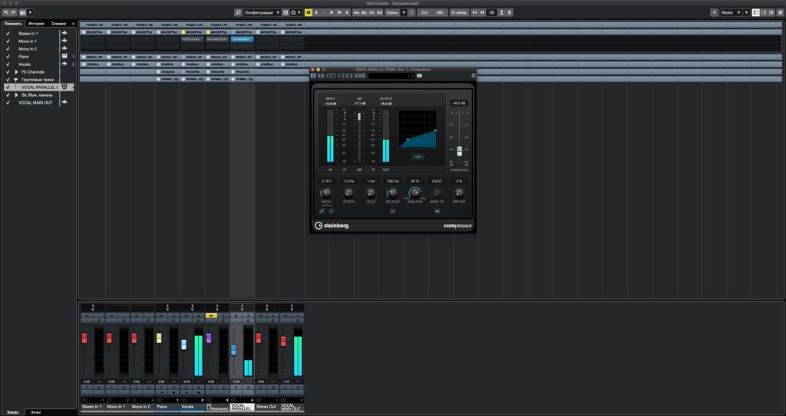Toggle the AR auto release button under Release
786x416 pixels.
click(x=392, y=212)
